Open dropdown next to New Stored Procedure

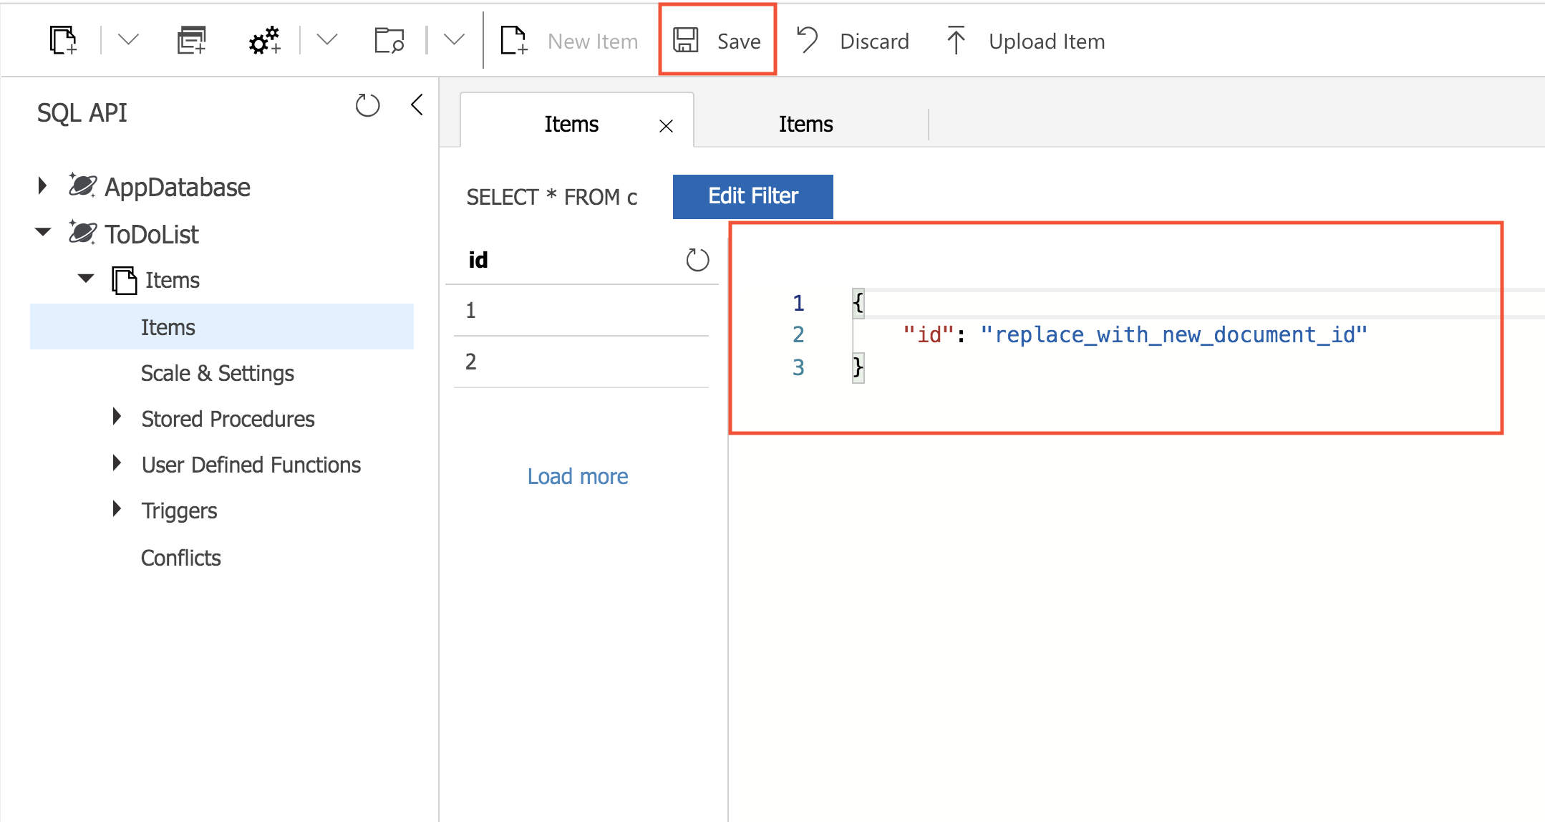[326, 40]
